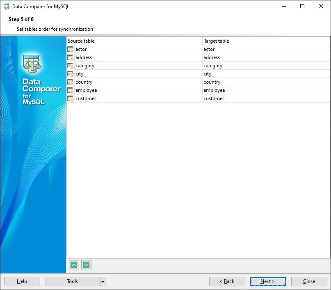Click the Tools button

click(73, 281)
